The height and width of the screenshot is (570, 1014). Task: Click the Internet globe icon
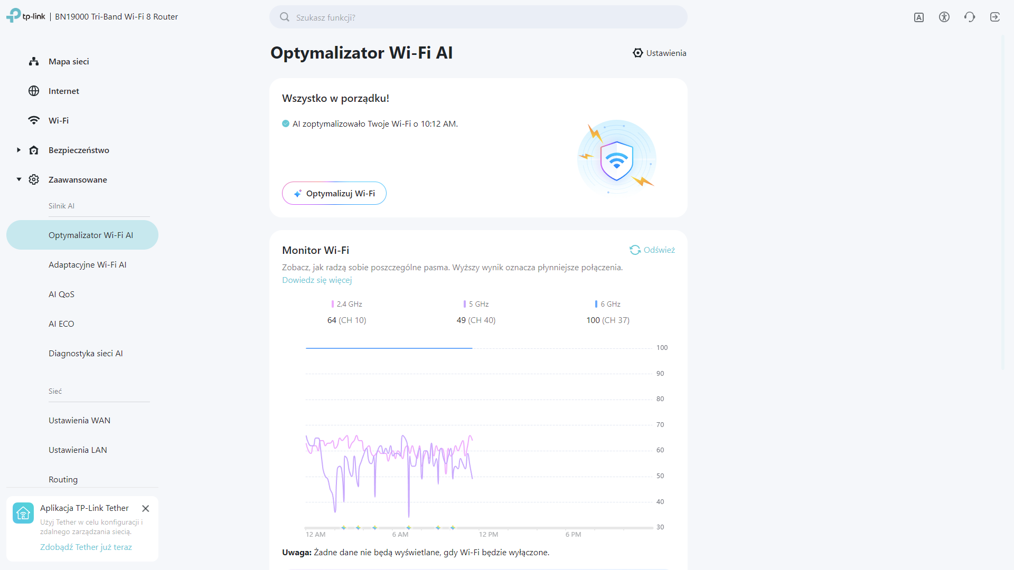[34, 91]
